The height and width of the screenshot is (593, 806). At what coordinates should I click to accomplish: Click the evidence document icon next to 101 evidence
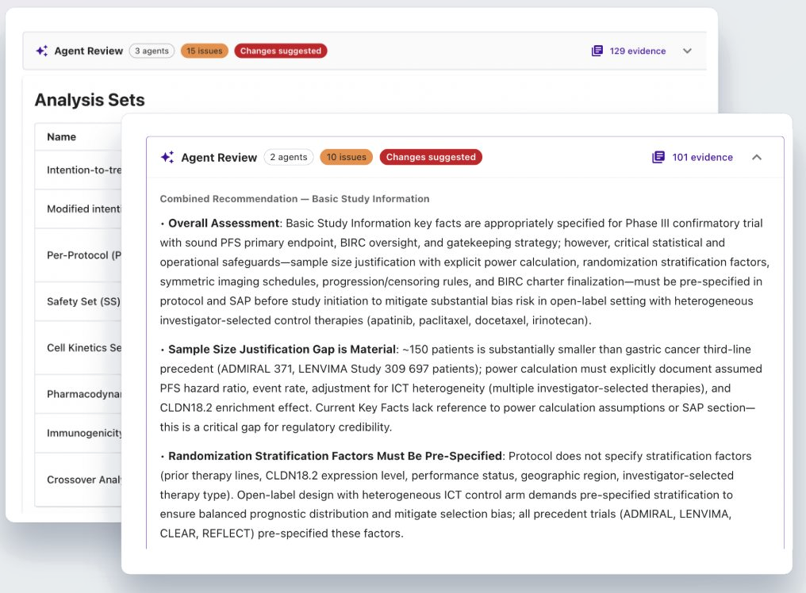point(658,157)
